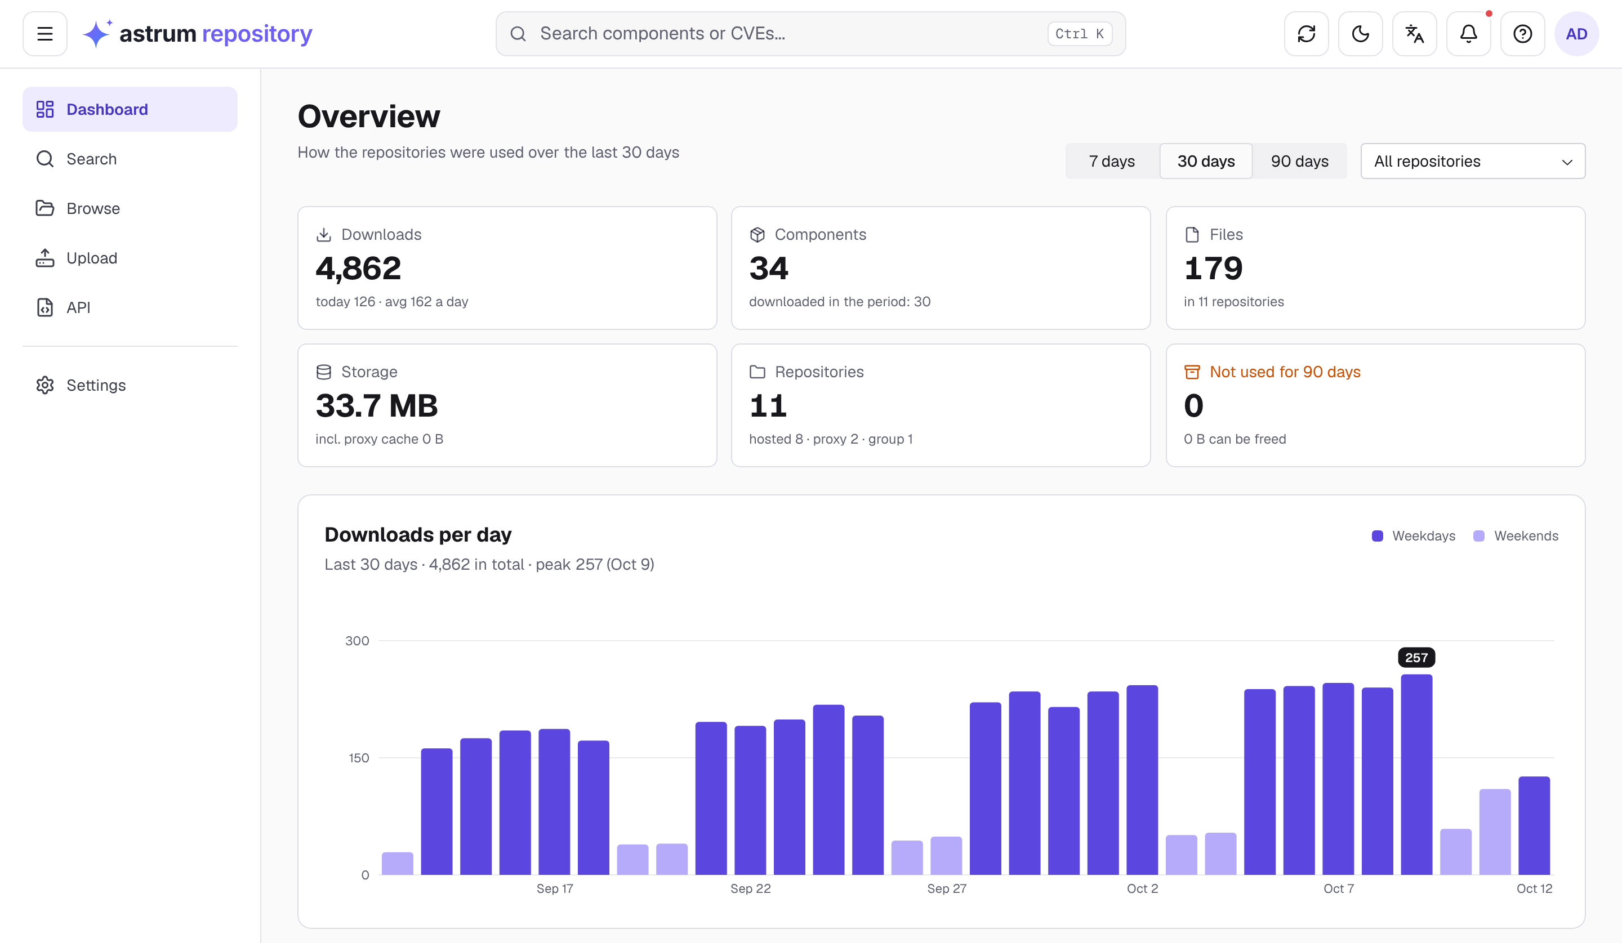Viewport: 1622px width, 943px height.
Task: Click the astrum repository logo
Action: coord(197,33)
